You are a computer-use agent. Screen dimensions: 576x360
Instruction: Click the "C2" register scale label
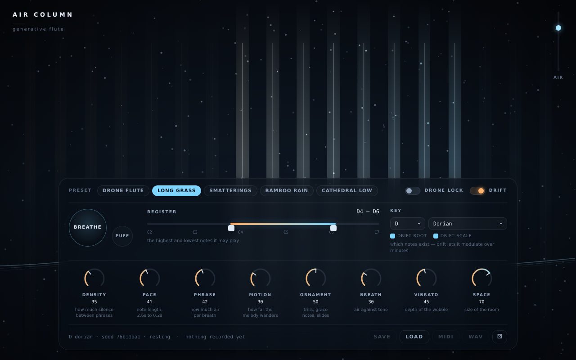(149, 232)
